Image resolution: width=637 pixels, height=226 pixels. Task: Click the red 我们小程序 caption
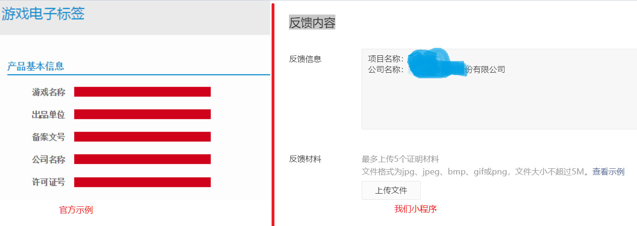coord(416,209)
